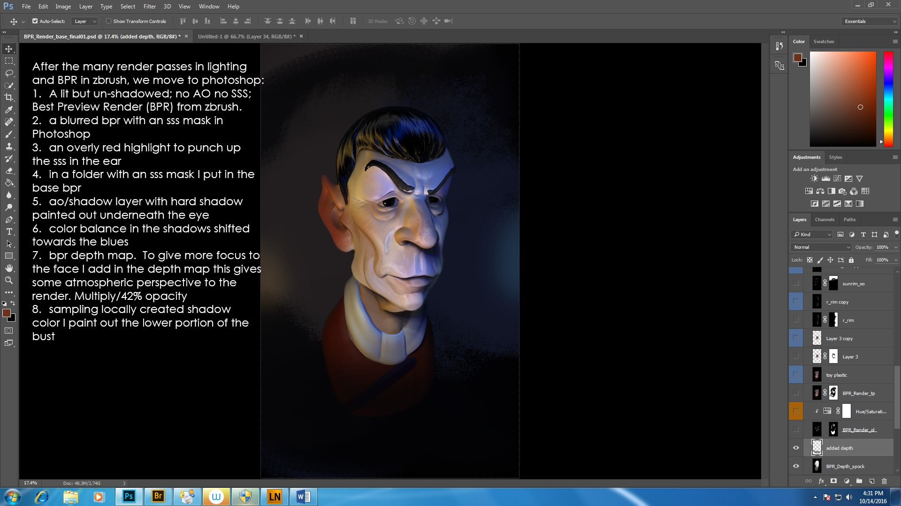The width and height of the screenshot is (901, 506).
Task: Click the delete layer trash icon
Action: click(884, 481)
